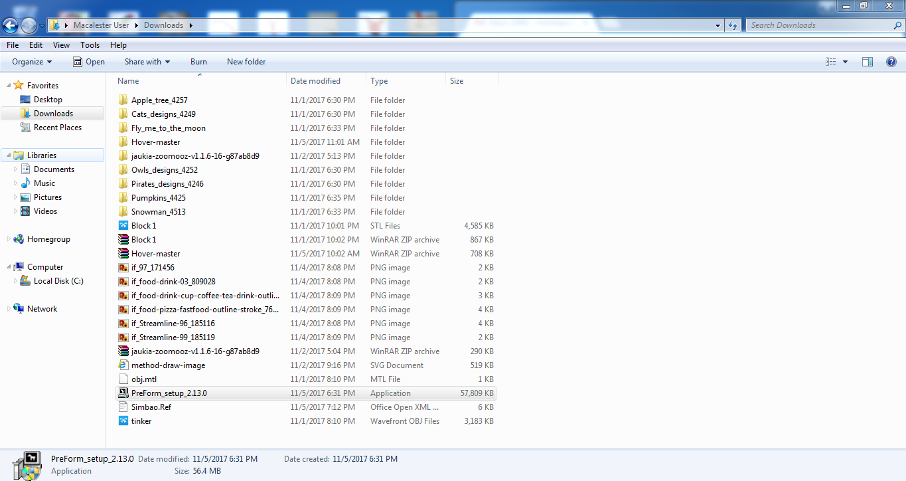The image size is (906, 481).
Task: Open Recent Places in Favorites
Action: point(58,128)
